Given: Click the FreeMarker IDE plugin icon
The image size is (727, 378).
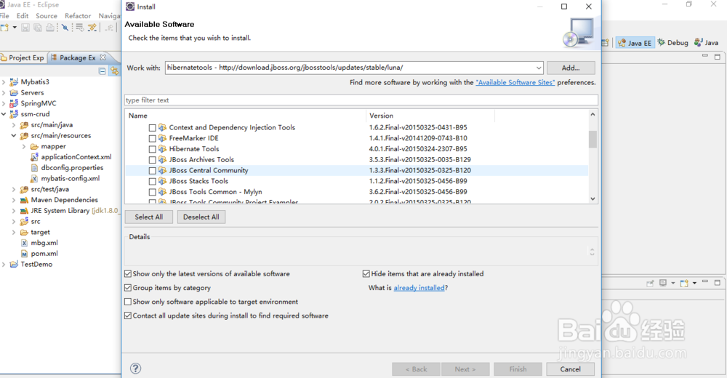Looking at the screenshot, I should [x=162, y=138].
